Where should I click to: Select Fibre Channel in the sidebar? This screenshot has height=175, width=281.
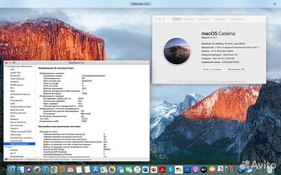point(18,79)
